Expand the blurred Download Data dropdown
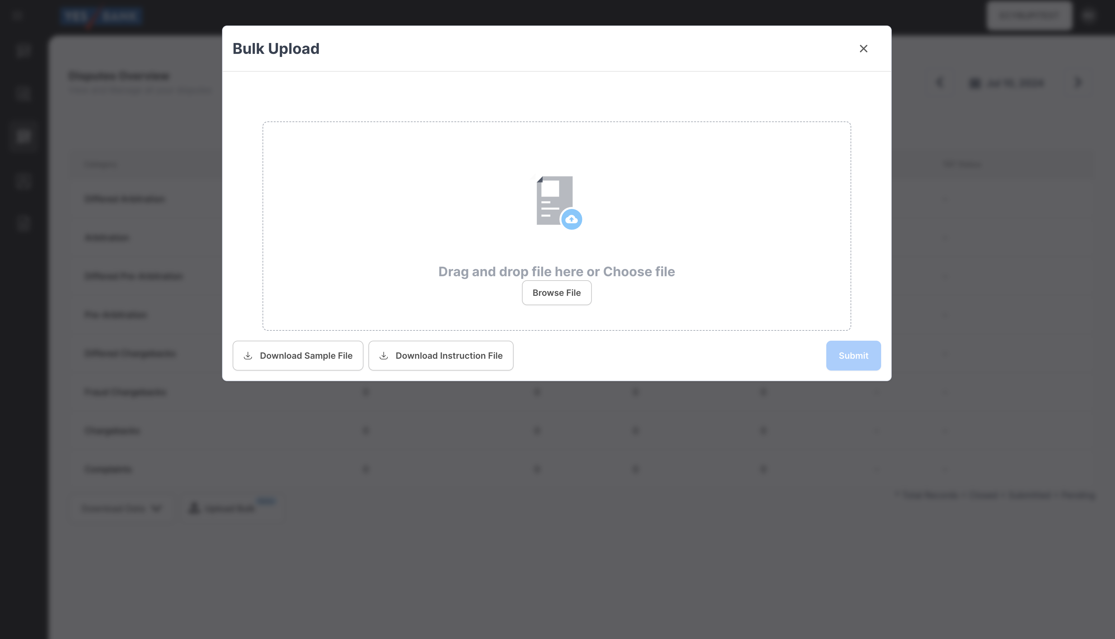This screenshot has width=1115, height=639. (x=121, y=508)
